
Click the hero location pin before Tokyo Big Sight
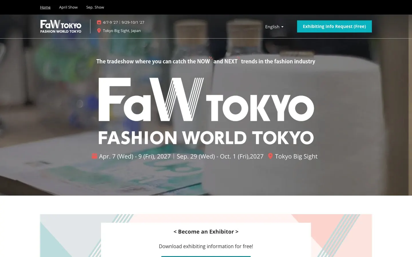pos(270,156)
